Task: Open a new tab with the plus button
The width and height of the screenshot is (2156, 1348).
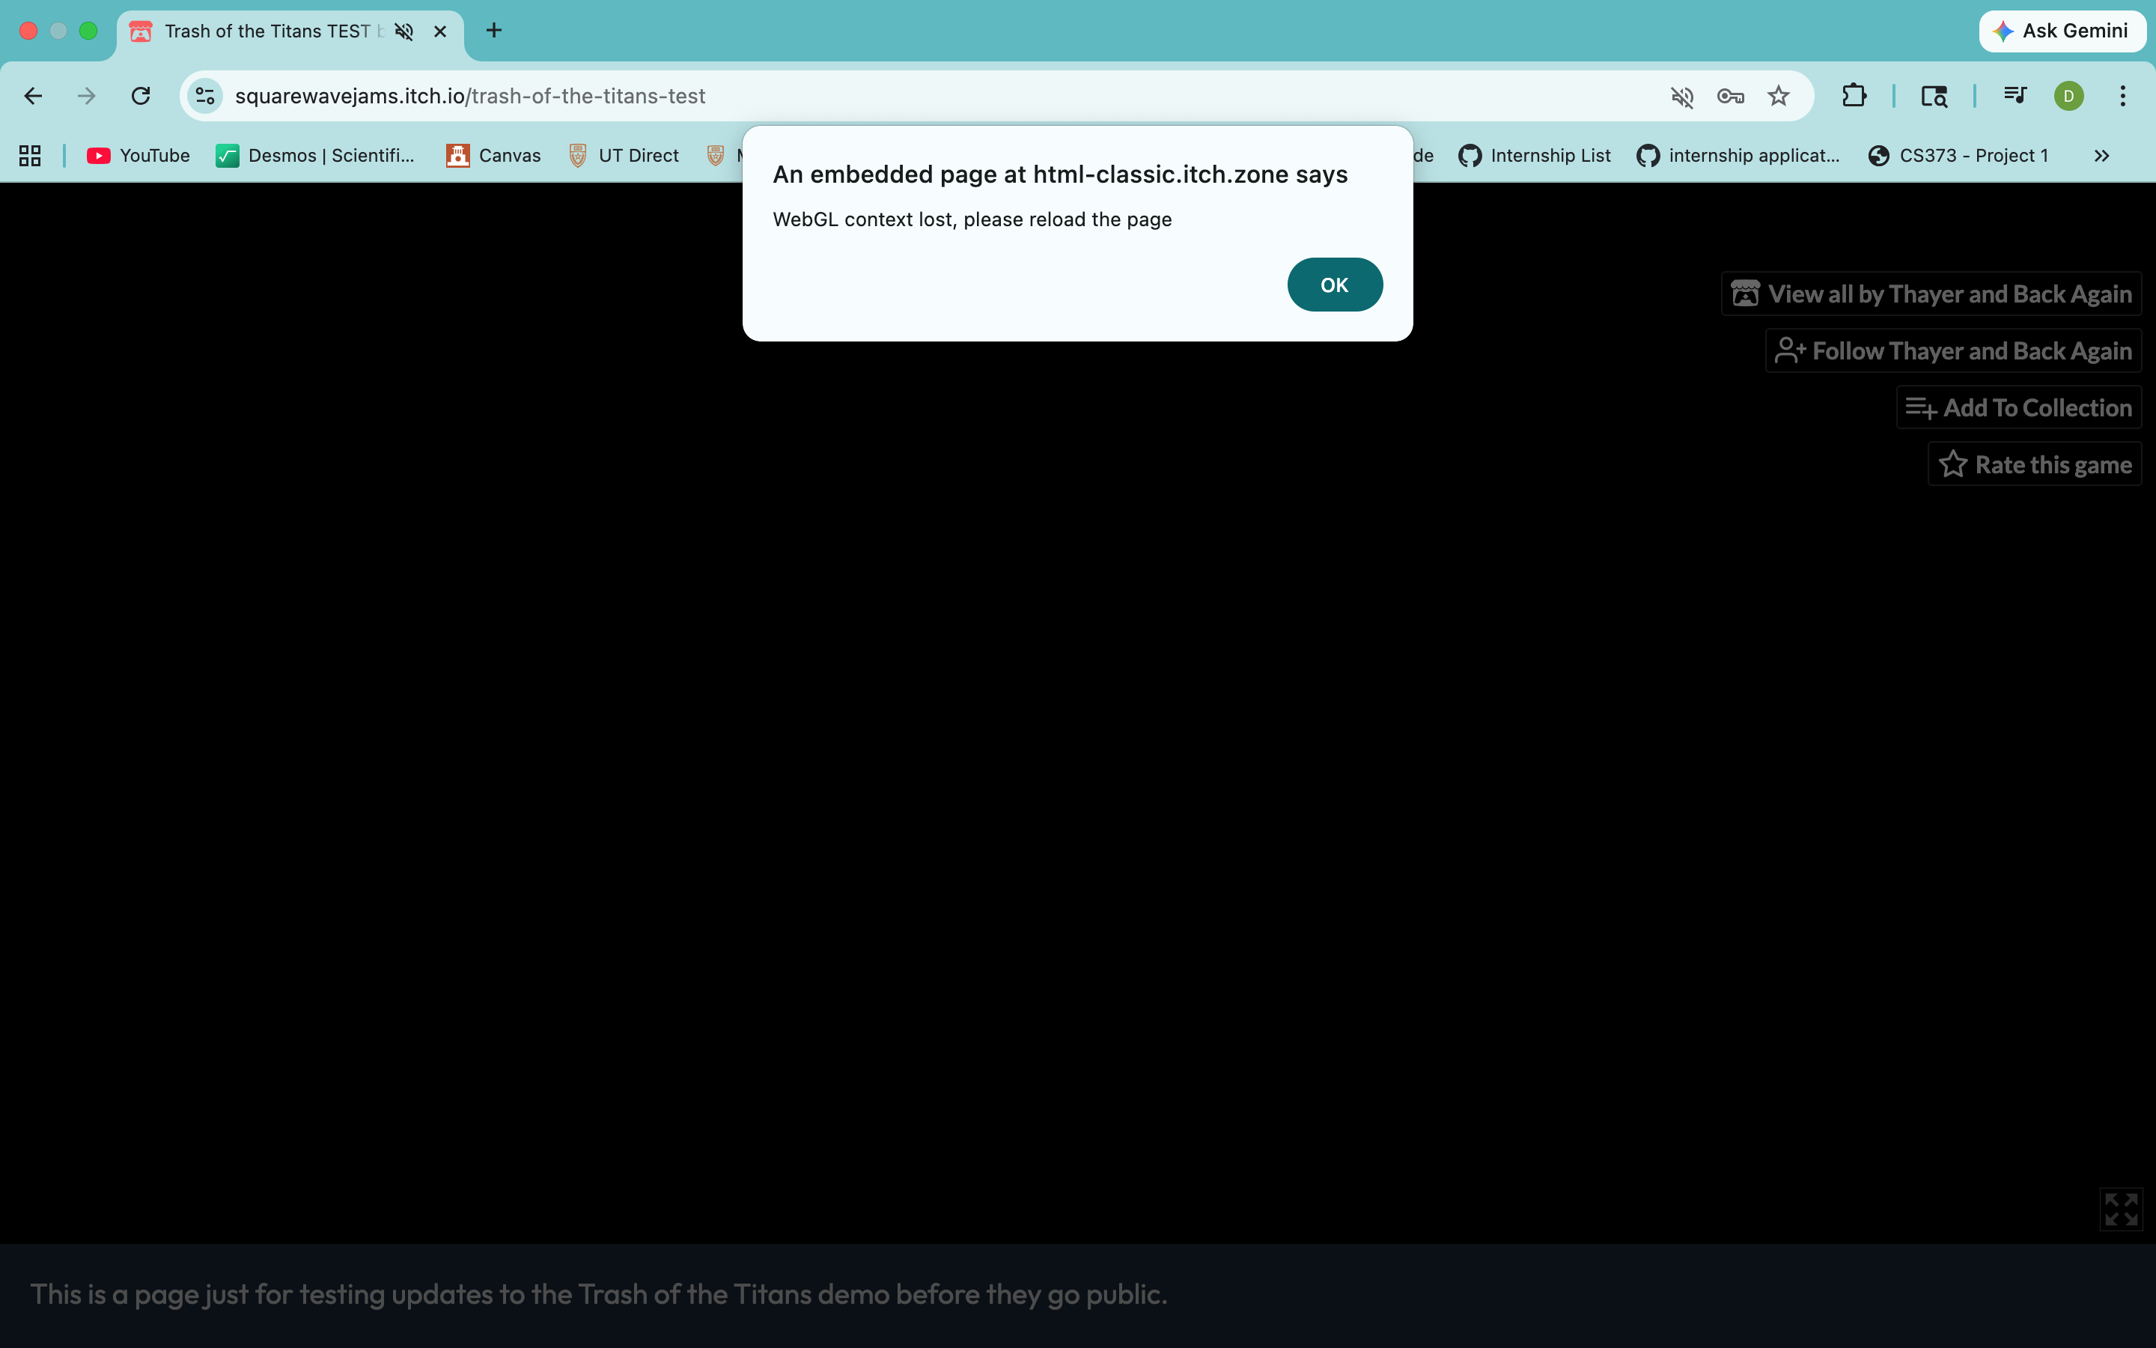Action: coord(493,31)
